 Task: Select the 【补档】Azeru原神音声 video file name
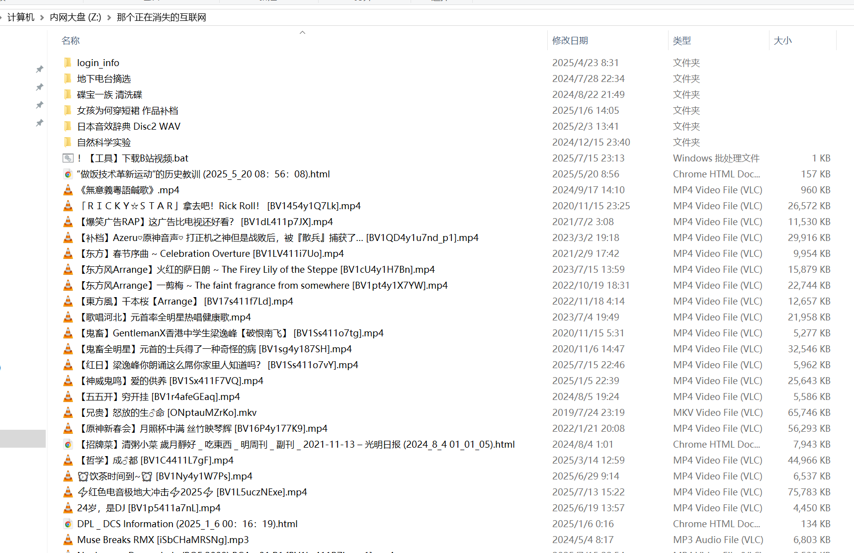pyautogui.click(x=278, y=237)
